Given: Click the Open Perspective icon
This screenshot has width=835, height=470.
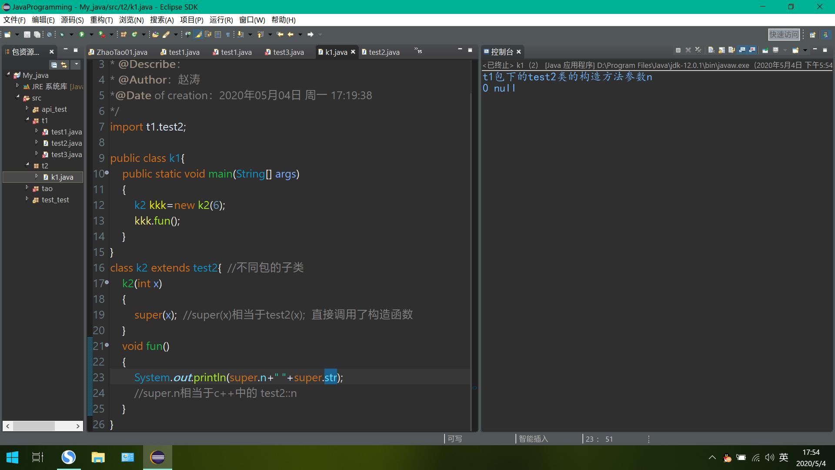Looking at the screenshot, I should (x=812, y=34).
